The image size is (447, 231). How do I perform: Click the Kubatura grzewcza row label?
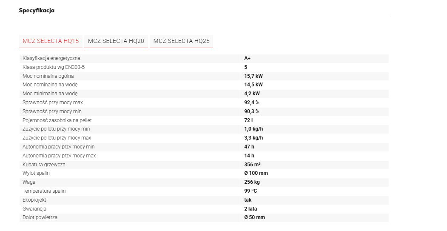point(44,165)
